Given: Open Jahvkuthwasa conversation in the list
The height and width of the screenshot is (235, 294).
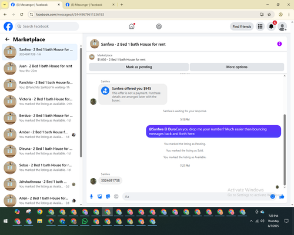Looking at the screenshot, I should [x=39, y=184].
